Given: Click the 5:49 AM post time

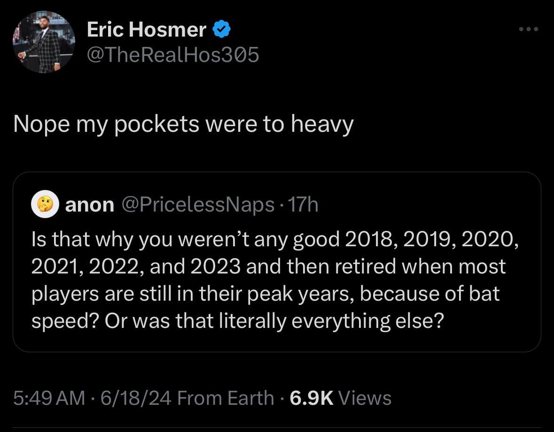Looking at the screenshot, I should click(49, 398).
